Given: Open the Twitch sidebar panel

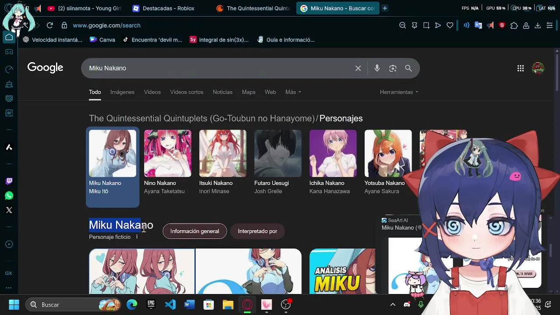Looking at the screenshot, I should [9, 181].
